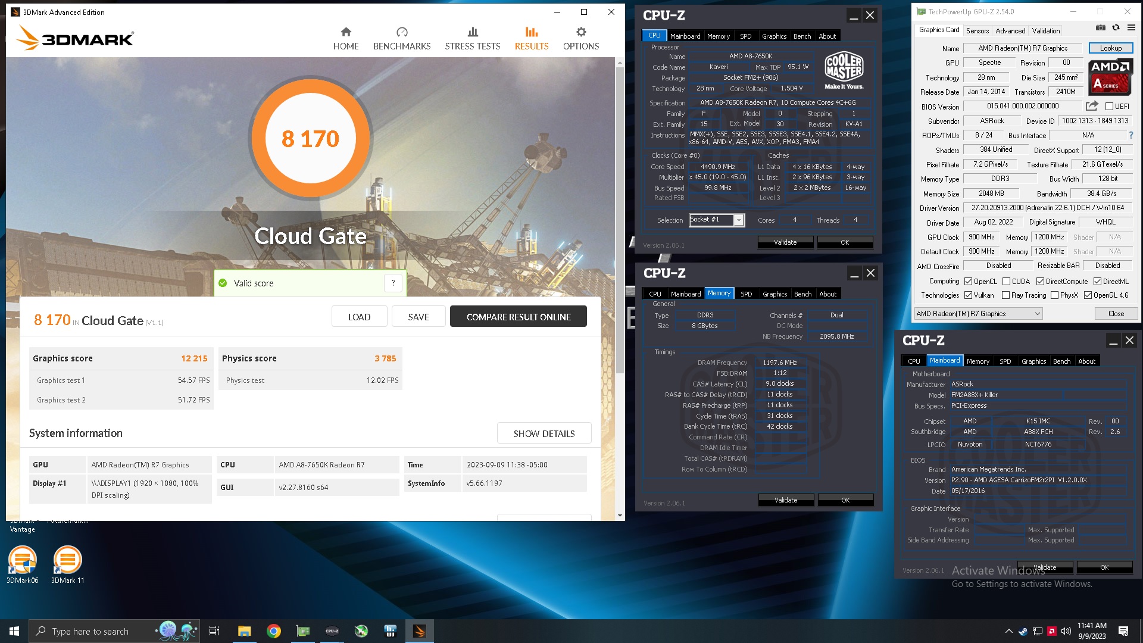Switch to Advanced tab in GPU-Z
1143x643 pixels.
coord(1010,31)
